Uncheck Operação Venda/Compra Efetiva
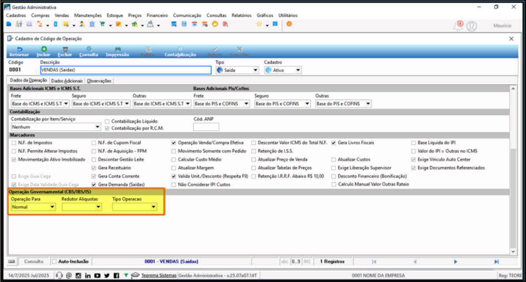526x282 pixels. pos(173,143)
